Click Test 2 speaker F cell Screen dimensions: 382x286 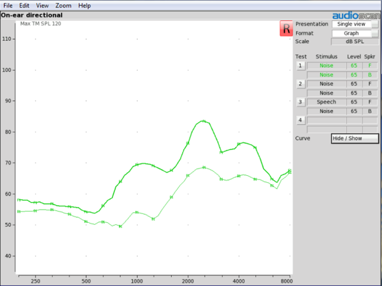click(370, 84)
